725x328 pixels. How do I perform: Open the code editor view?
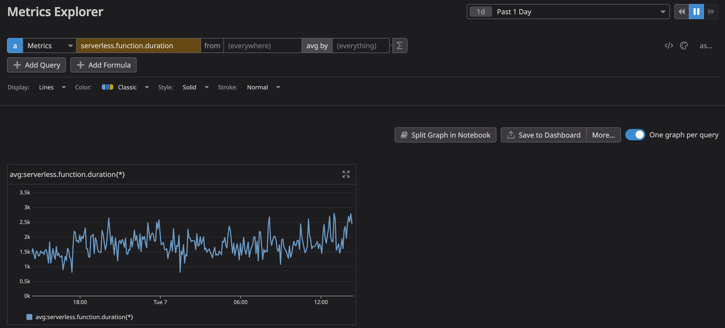pyautogui.click(x=669, y=45)
